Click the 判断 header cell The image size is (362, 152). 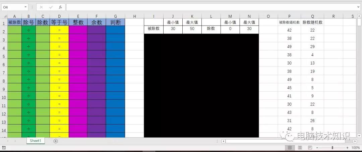coord(115,22)
